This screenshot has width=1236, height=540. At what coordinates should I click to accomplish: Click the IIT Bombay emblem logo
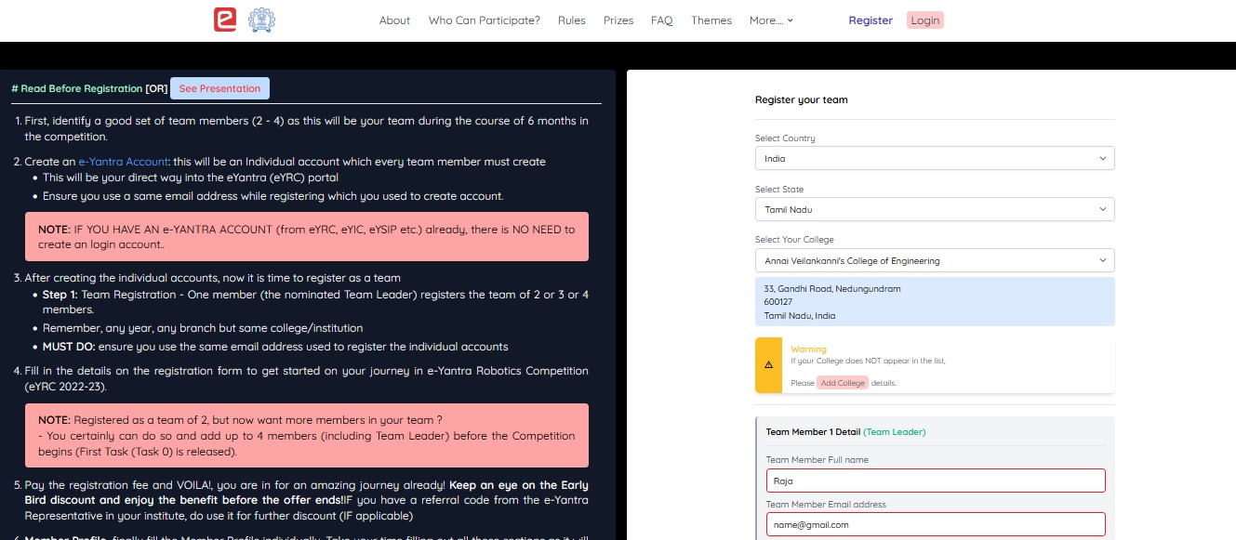coord(261,20)
